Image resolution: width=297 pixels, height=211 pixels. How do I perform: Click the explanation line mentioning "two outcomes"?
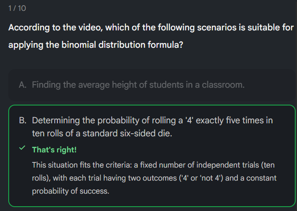pyautogui.click(x=154, y=178)
